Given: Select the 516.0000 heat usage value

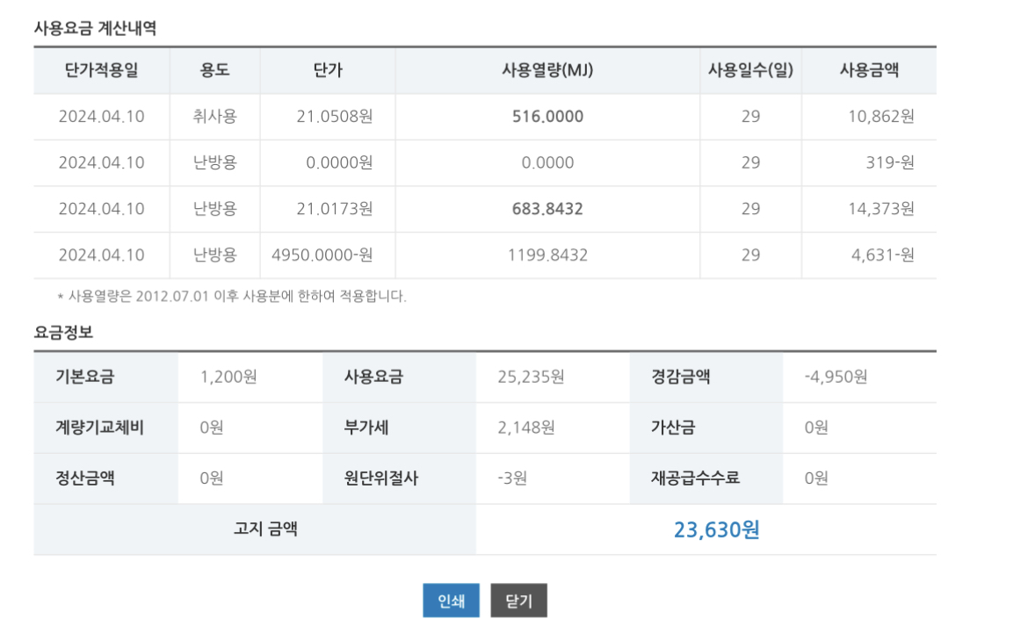Looking at the screenshot, I should tap(547, 117).
